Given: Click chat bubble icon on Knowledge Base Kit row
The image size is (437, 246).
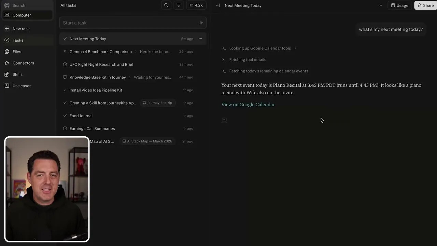Looking at the screenshot, I should [65, 77].
